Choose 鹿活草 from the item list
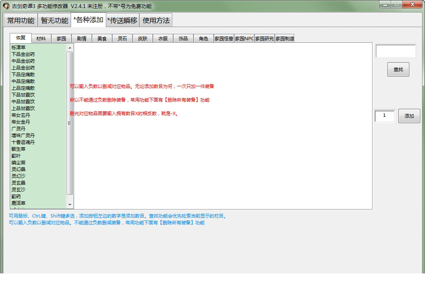This screenshot has height=284, width=425. tap(39, 203)
